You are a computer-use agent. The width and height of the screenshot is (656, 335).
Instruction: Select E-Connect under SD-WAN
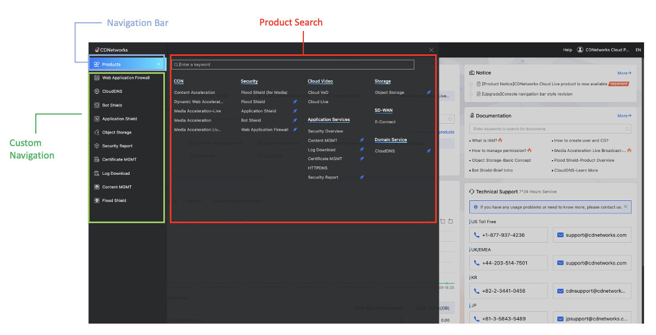(385, 122)
